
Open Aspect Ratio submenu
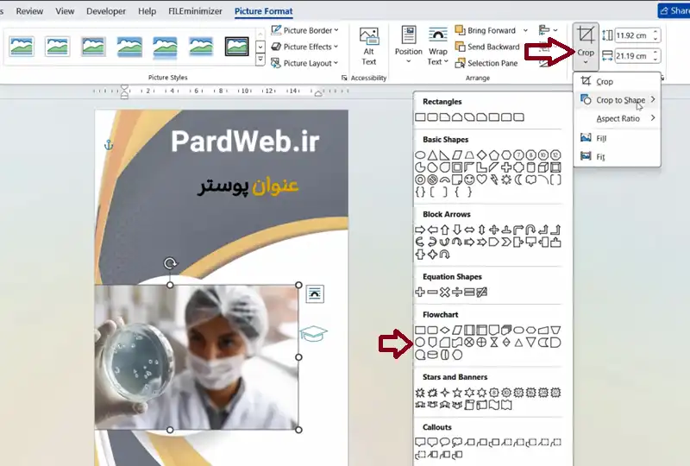(x=617, y=118)
